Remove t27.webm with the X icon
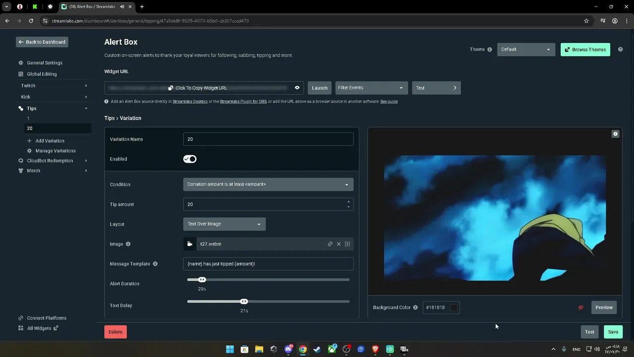Image resolution: width=634 pixels, height=357 pixels. pos(339,244)
